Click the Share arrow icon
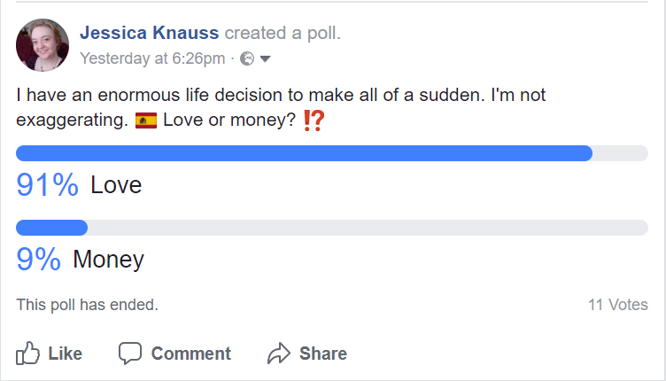 pyautogui.click(x=279, y=354)
